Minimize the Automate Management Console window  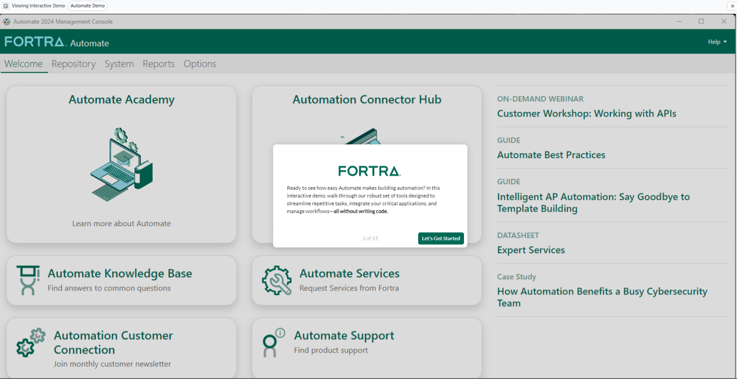click(679, 21)
